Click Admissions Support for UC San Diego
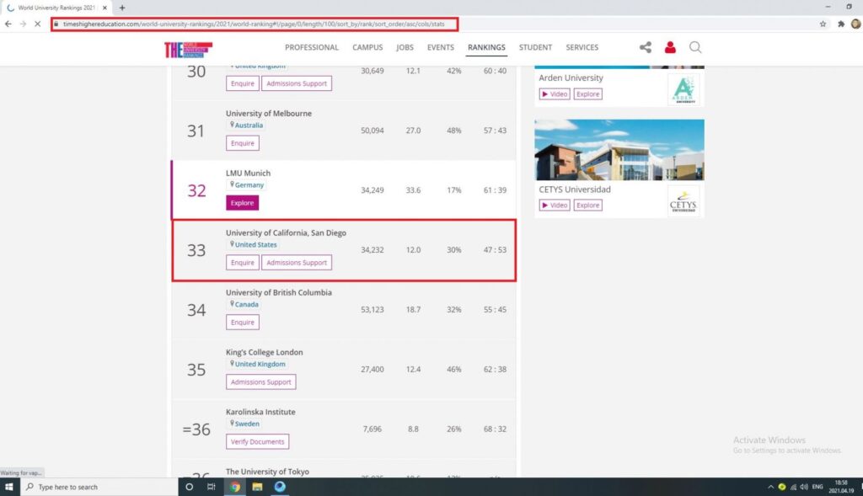863x496 pixels. point(297,263)
